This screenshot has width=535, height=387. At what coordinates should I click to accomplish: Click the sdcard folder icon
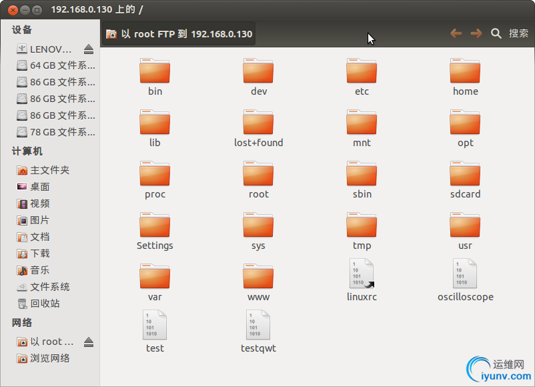pos(465,173)
